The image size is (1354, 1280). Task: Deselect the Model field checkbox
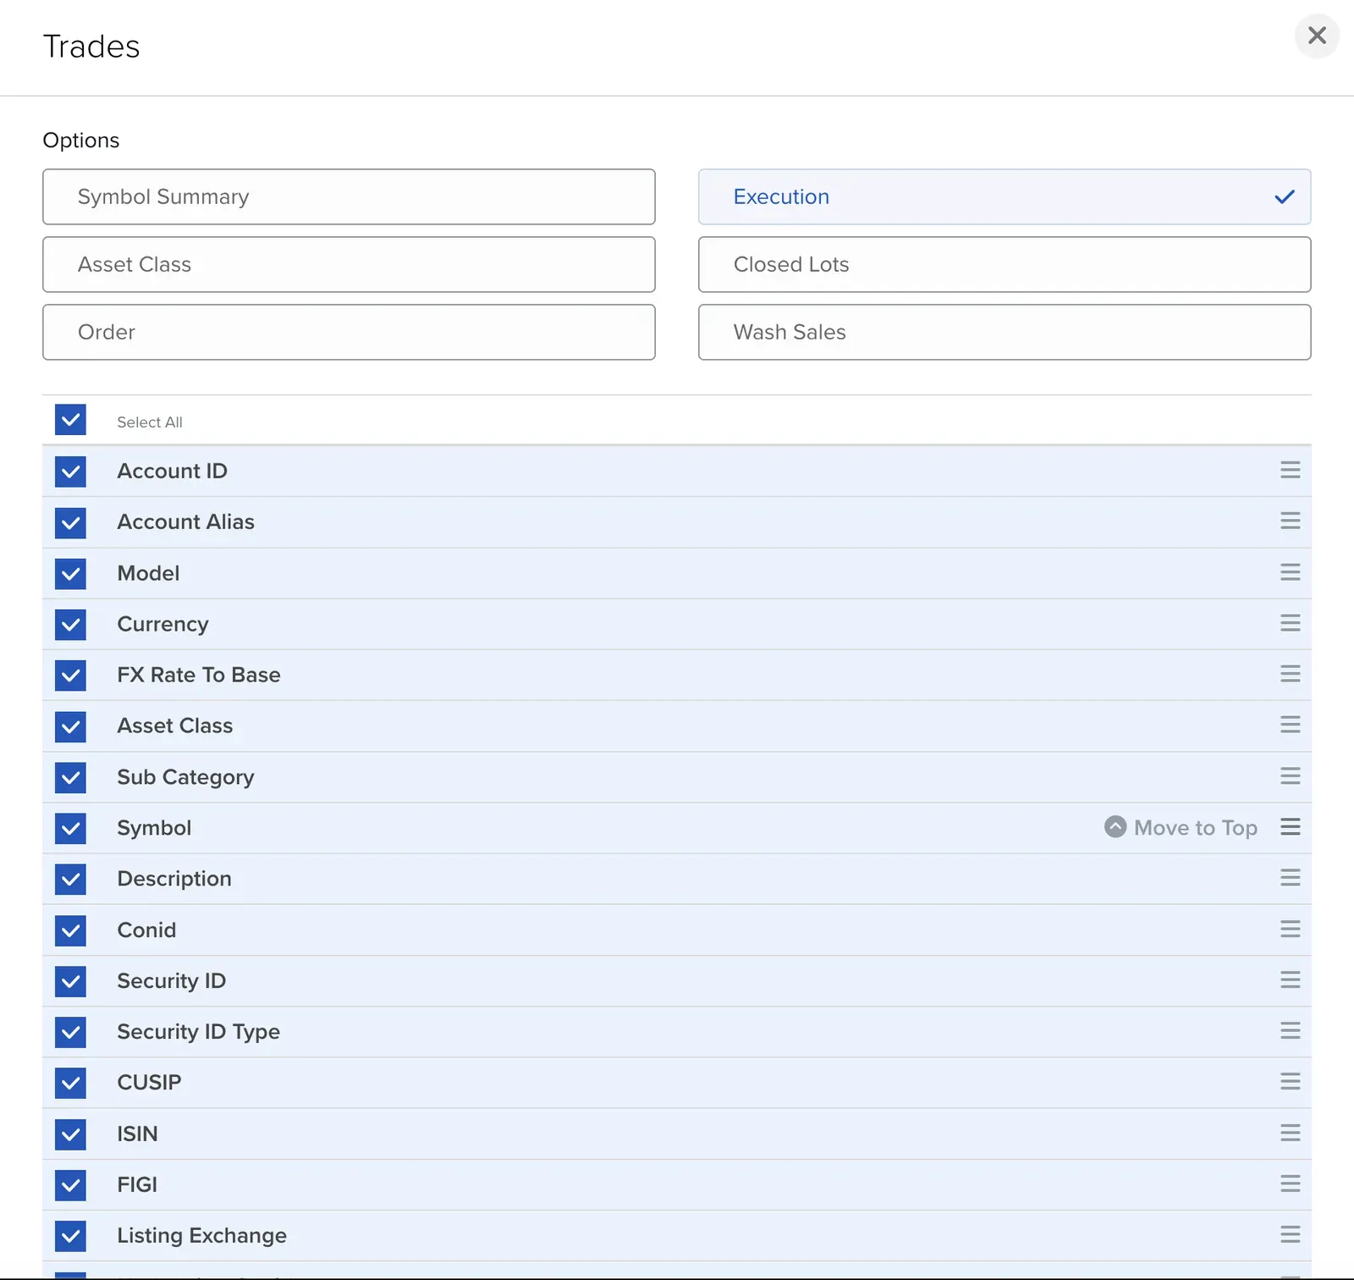70,574
